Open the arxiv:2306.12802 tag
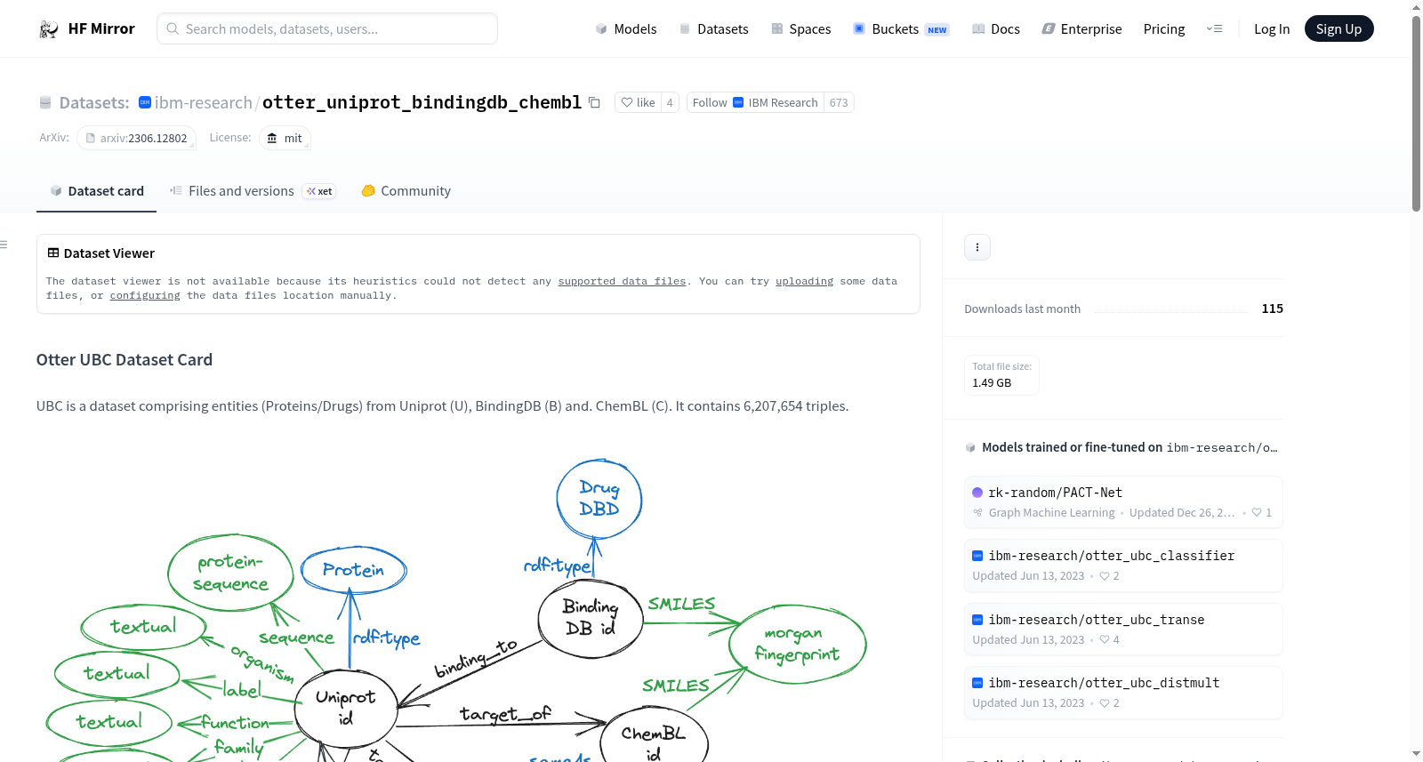1423x762 pixels. (x=136, y=138)
